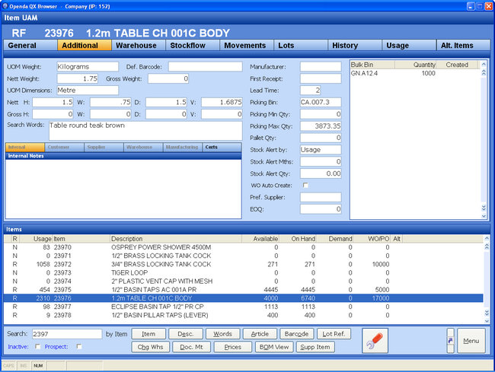Select the Additional tab
This screenshot has height=372, width=495.
tap(85, 46)
